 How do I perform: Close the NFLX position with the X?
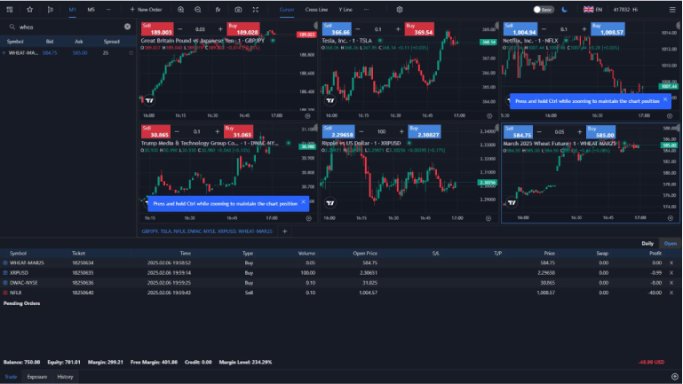[671, 293]
